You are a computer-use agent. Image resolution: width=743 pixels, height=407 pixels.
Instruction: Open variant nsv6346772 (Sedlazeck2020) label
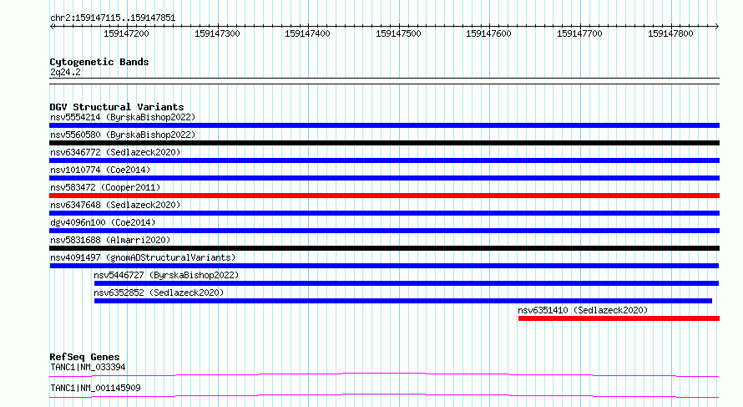coord(115,152)
